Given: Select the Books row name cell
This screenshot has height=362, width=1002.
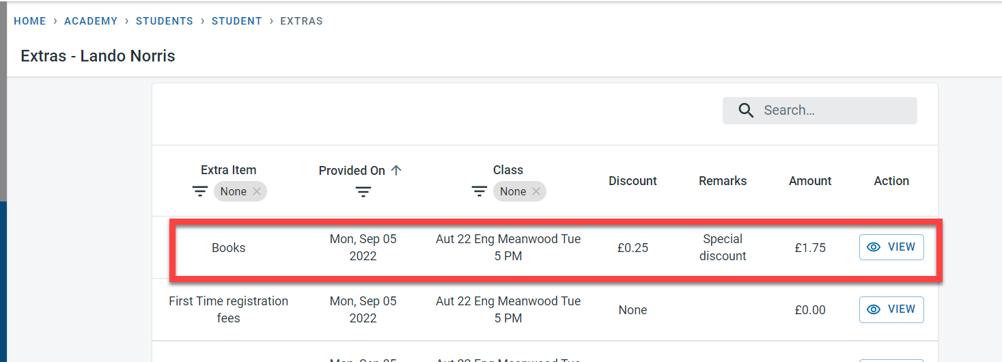Looking at the screenshot, I should [x=228, y=248].
